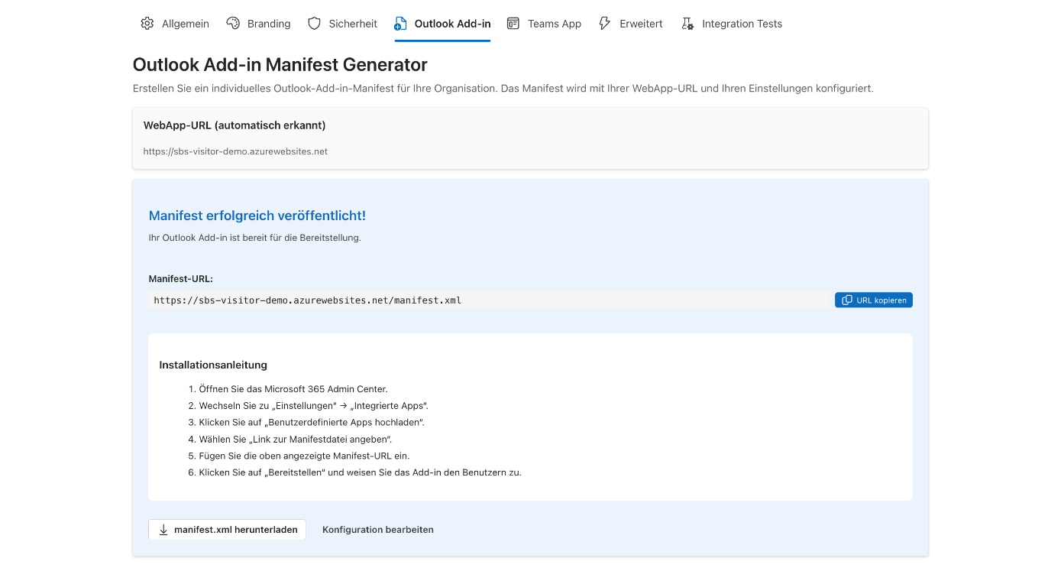Open the Integration Tests tab
The height and width of the screenshot is (581, 1061).
point(732,24)
